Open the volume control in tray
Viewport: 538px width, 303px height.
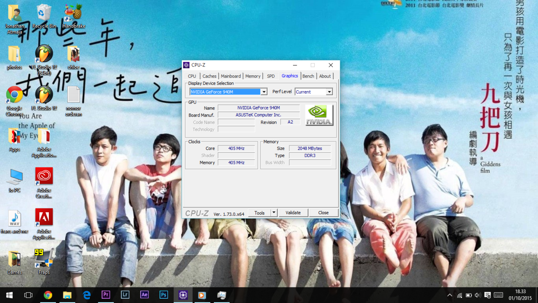tap(477, 295)
